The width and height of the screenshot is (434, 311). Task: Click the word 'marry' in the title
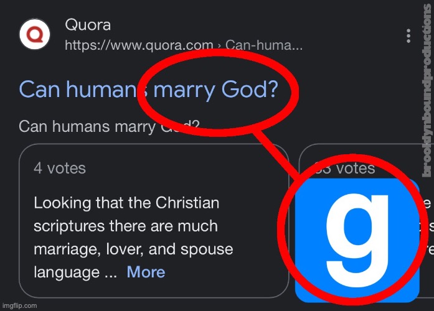[184, 90]
